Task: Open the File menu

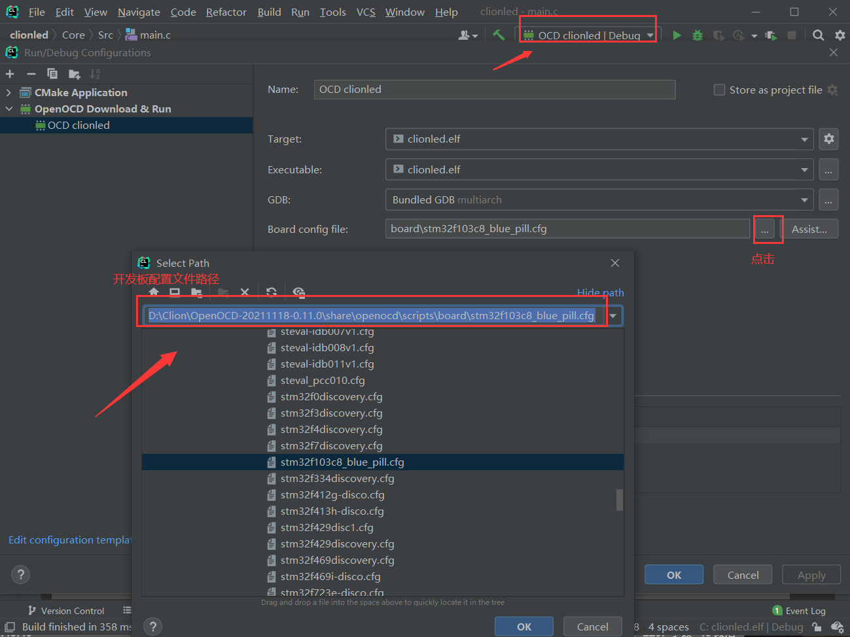Action: 37,12
